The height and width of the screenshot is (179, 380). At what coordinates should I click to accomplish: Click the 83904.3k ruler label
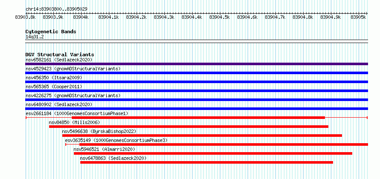pyautogui.click(x=164, y=17)
